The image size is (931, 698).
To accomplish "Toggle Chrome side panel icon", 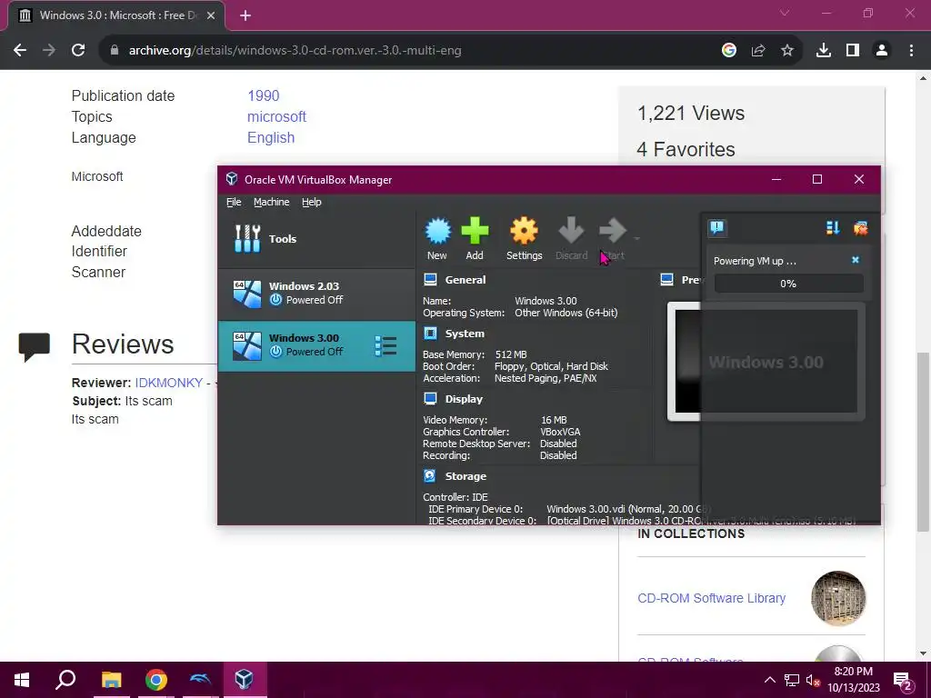I will [853, 51].
